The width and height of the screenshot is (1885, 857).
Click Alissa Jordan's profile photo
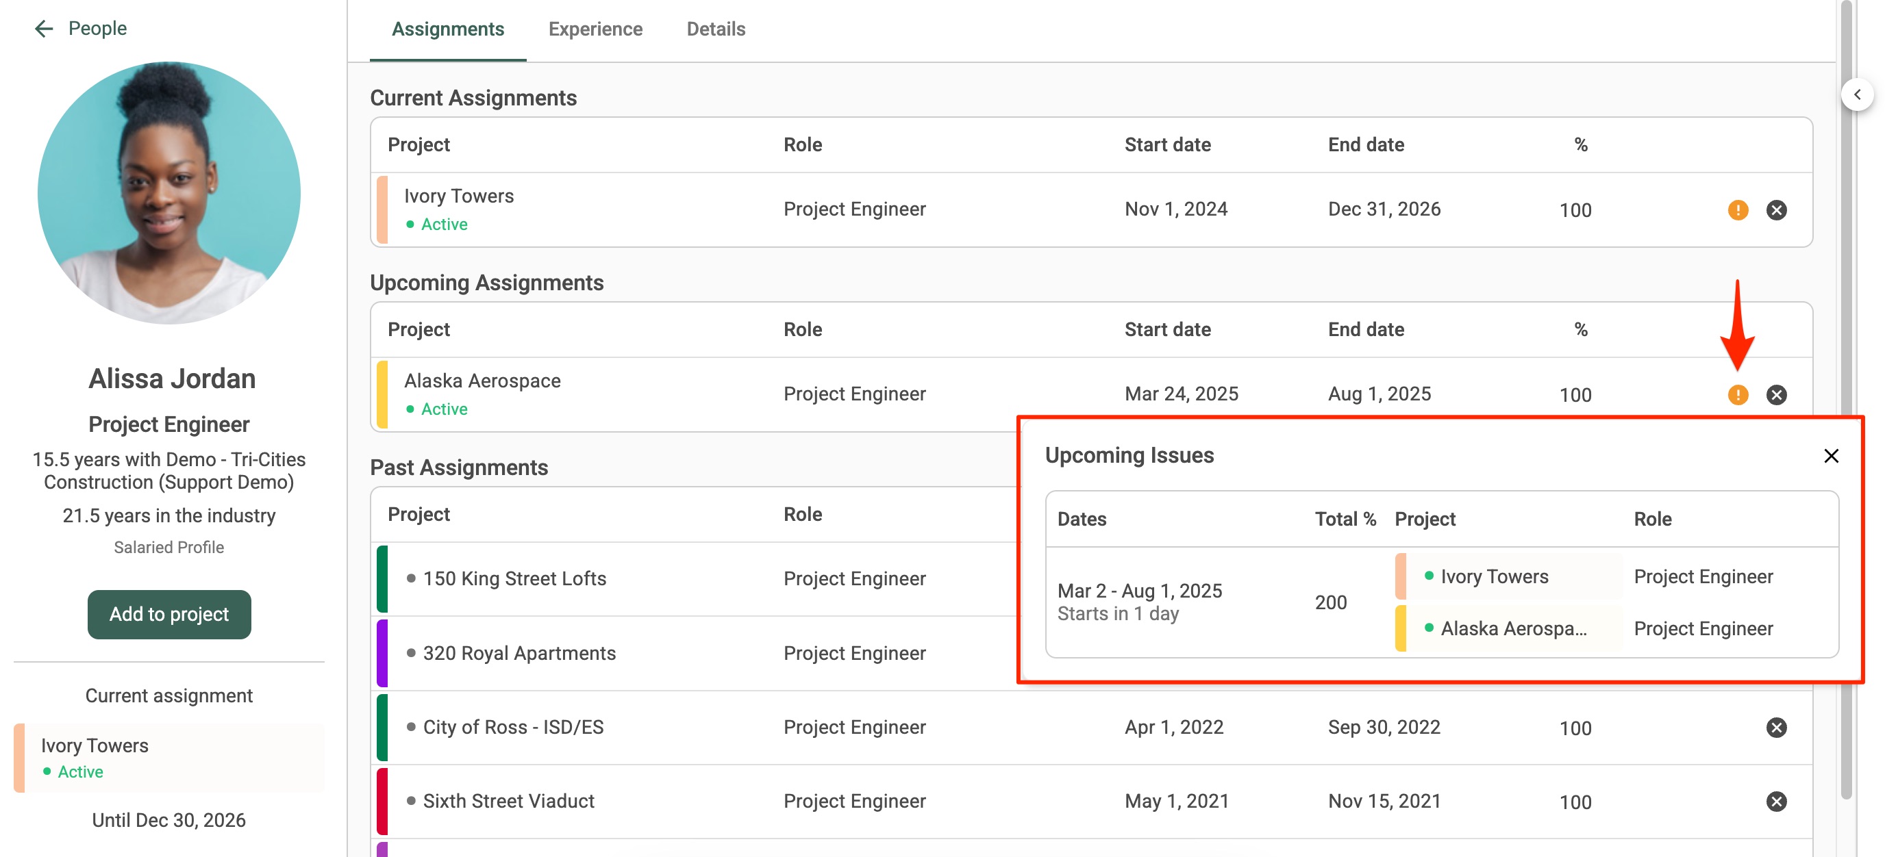(169, 193)
